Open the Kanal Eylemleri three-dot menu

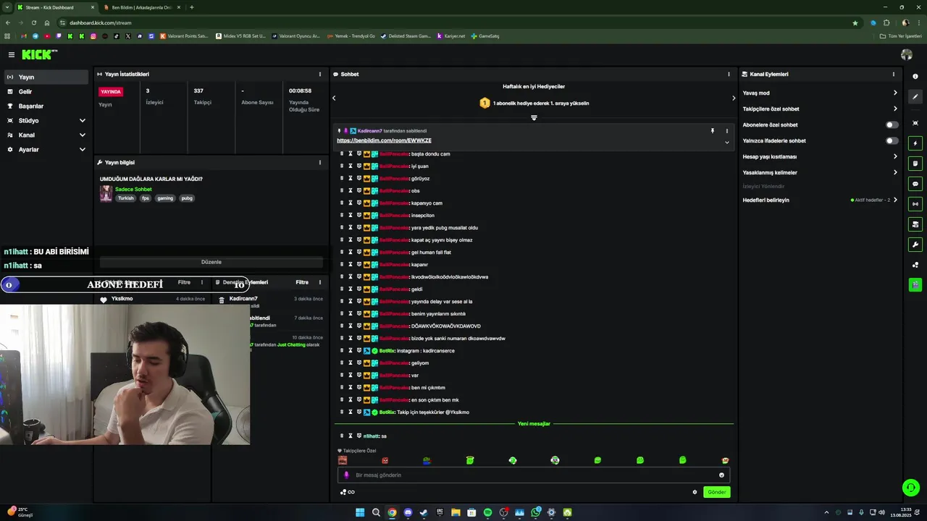click(x=894, y=74)
